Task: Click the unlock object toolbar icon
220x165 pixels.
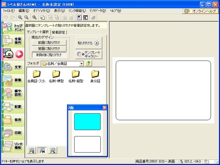Action: click(x=71, y=17)
